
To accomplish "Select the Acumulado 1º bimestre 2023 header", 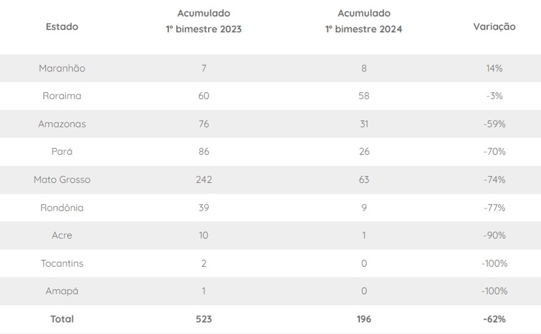I will tap(204, 21).
